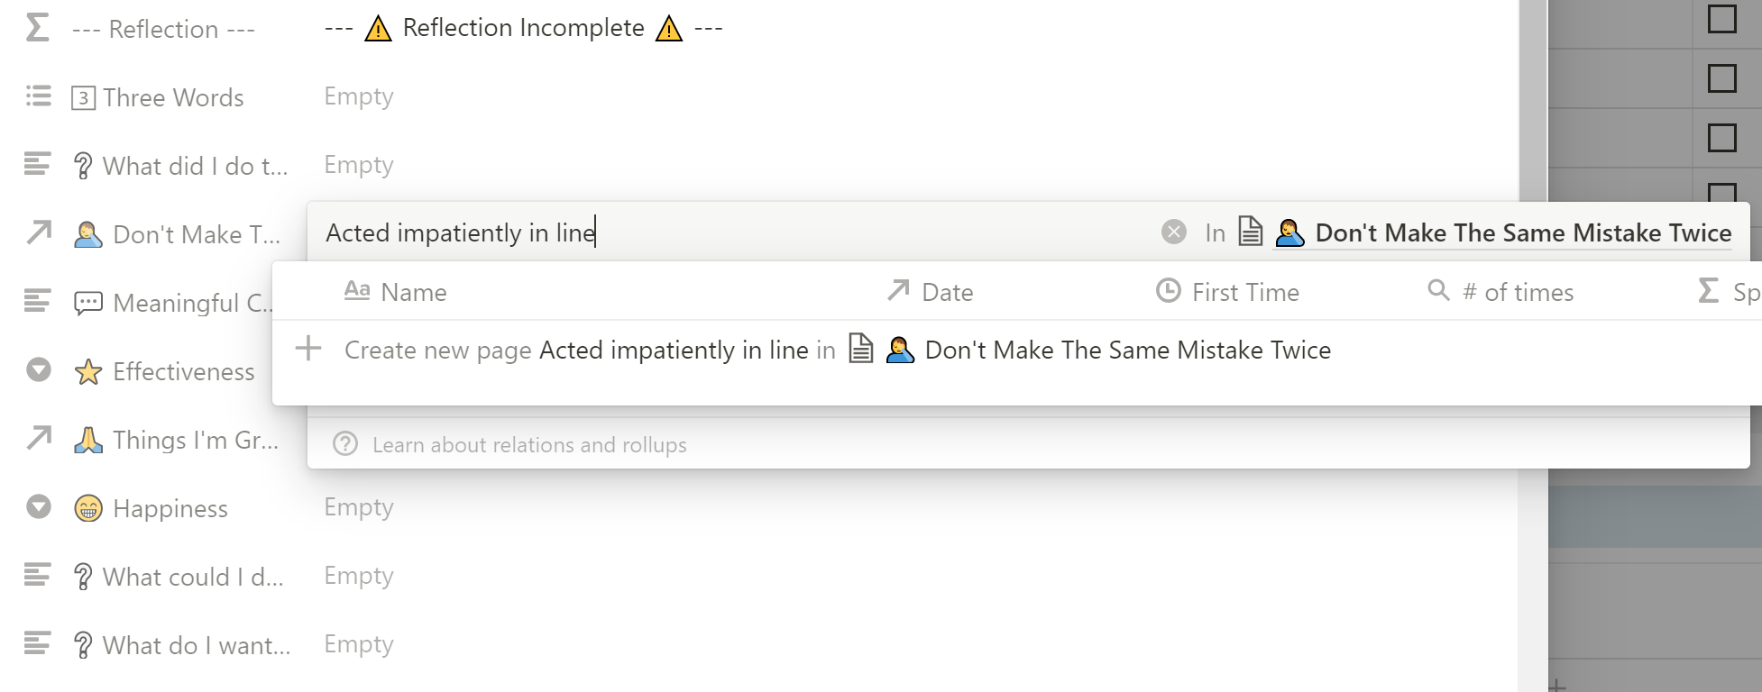
Task: Clear the relation search text with the X icon
Action: pos(1173,232)
